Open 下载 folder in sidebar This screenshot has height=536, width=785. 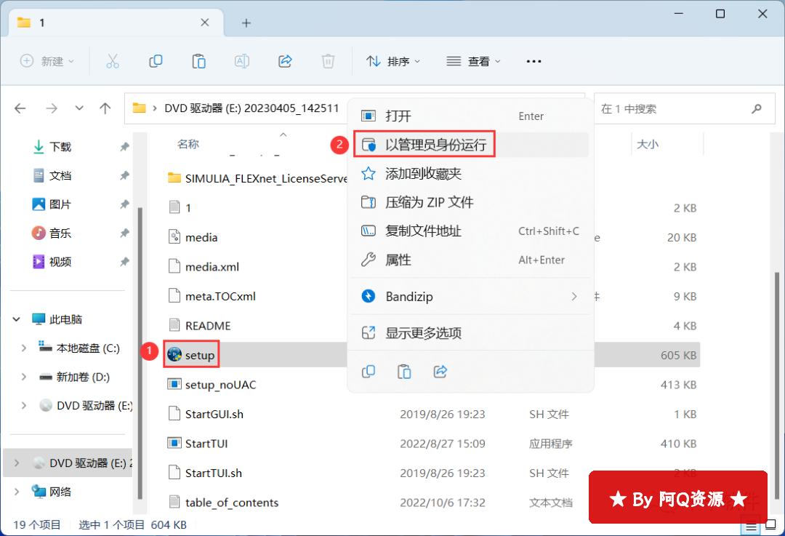point(60,147)
